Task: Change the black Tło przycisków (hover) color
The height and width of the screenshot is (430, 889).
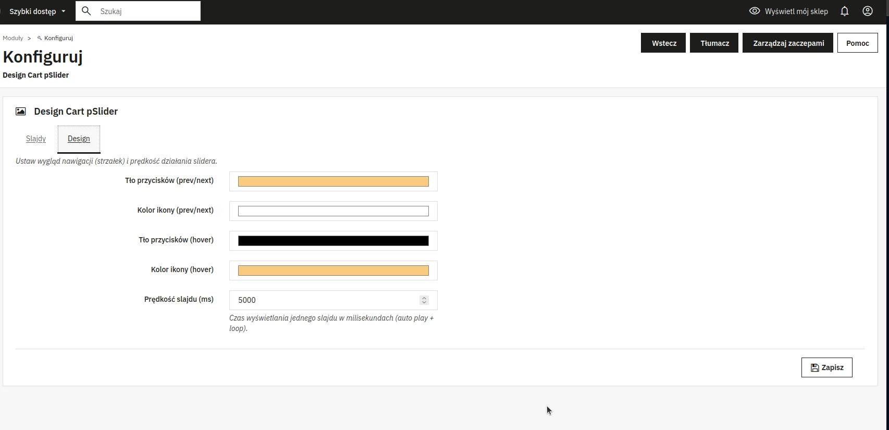Action: pos(333,241)
